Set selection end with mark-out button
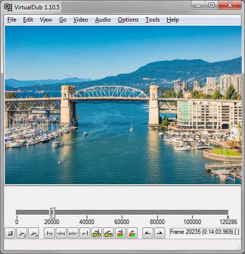The height and width of the screenshot is (254, 245). [x=159, y=233]
